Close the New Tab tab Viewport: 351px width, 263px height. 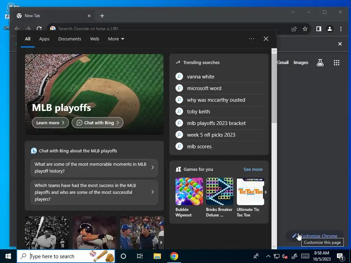pos(89,16)
